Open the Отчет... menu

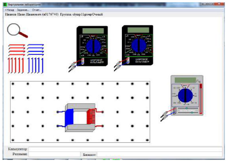[x=37, y=10]
